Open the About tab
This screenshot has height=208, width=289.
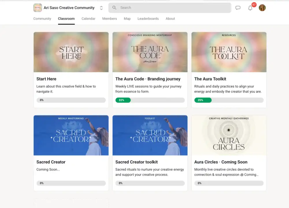(x=170, y=18)
